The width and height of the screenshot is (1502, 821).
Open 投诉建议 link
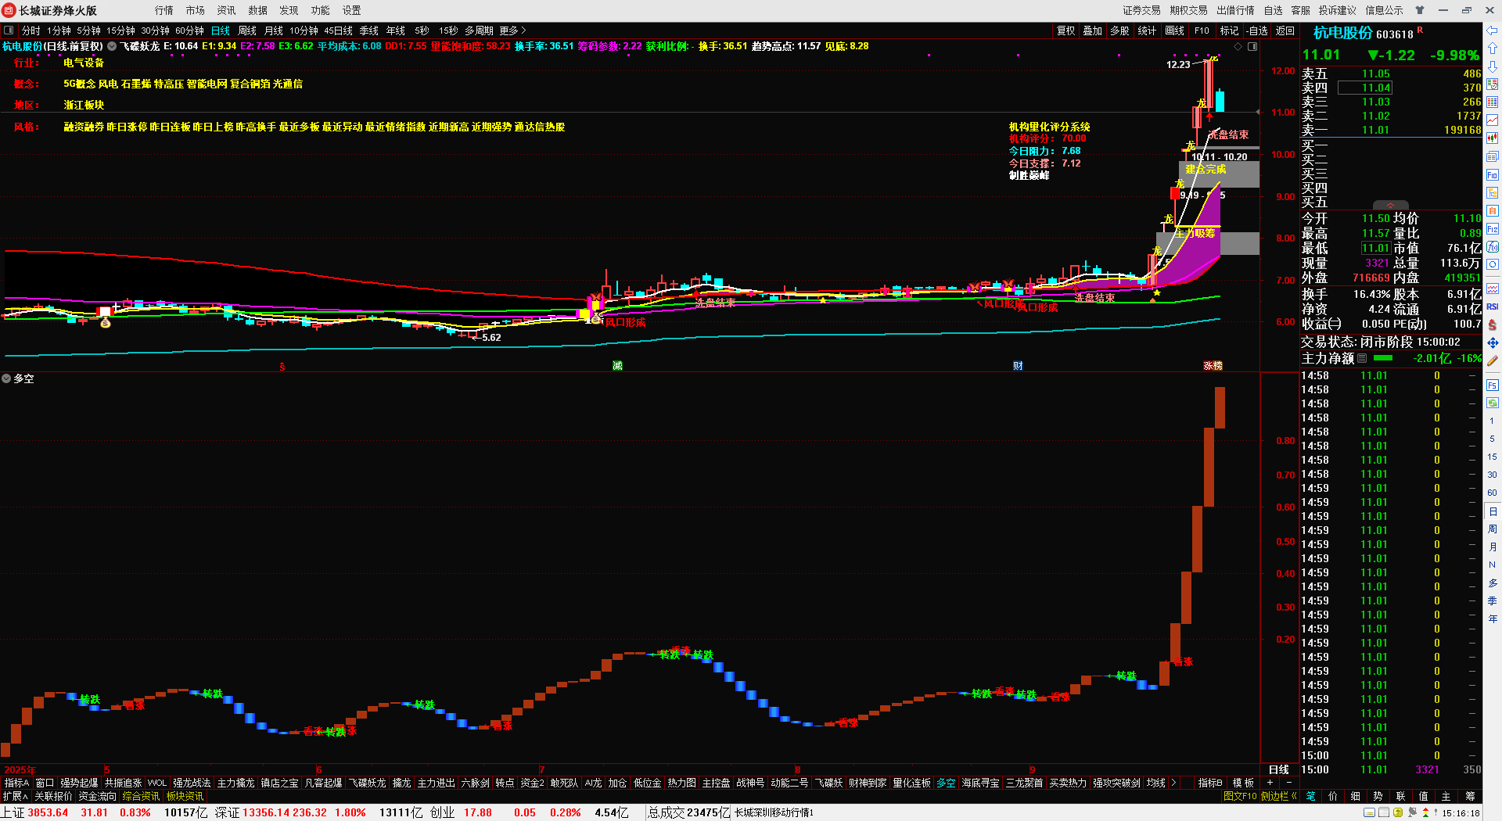[1337, 10]
